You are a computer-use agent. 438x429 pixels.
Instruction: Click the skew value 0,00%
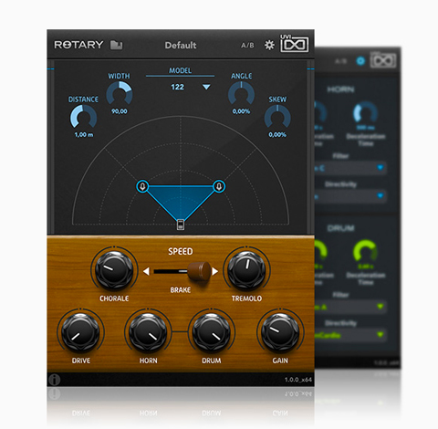click(277, 134)
